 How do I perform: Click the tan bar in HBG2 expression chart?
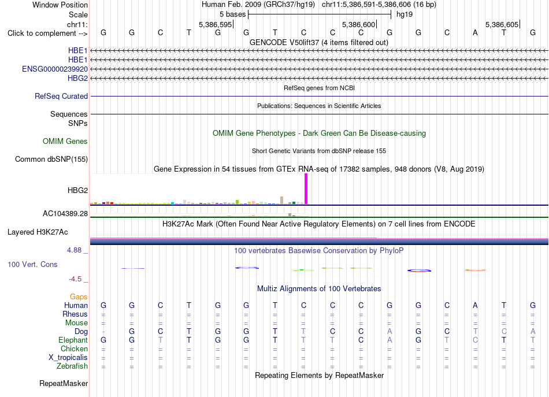282,201
